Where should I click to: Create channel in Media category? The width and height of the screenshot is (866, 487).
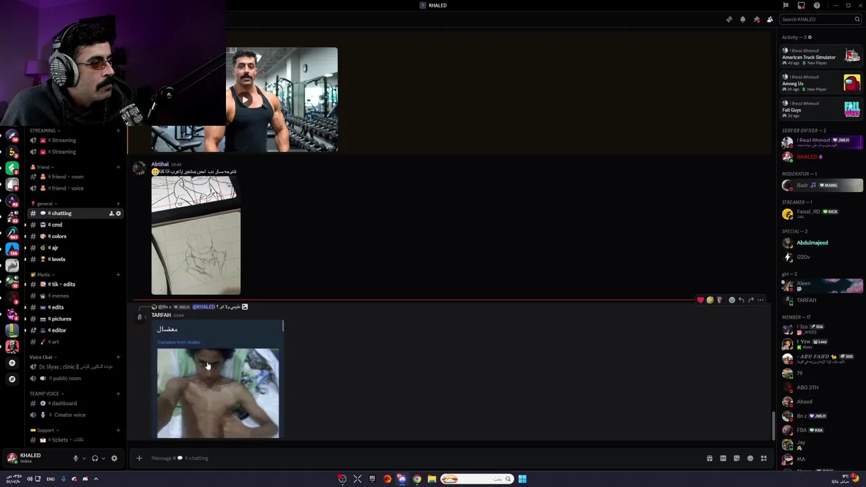pos(118,275)
